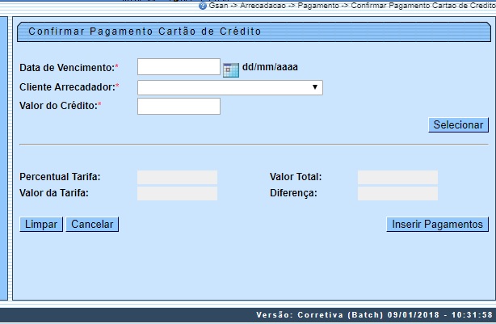Click the 'Valor Total:' label
Image resolution: width=496 pixels, height=324 pixels.
click(296, 177)
